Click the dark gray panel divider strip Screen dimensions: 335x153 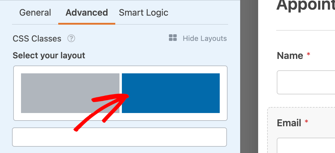(x=249, y=76)
